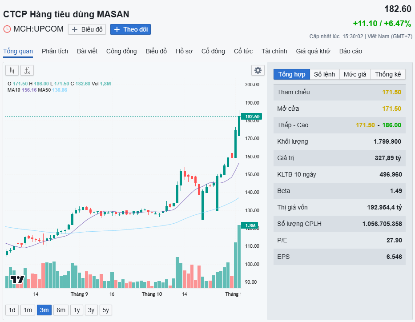Switch chart range to 6m
415x322 pixels.
pos(61,310)
